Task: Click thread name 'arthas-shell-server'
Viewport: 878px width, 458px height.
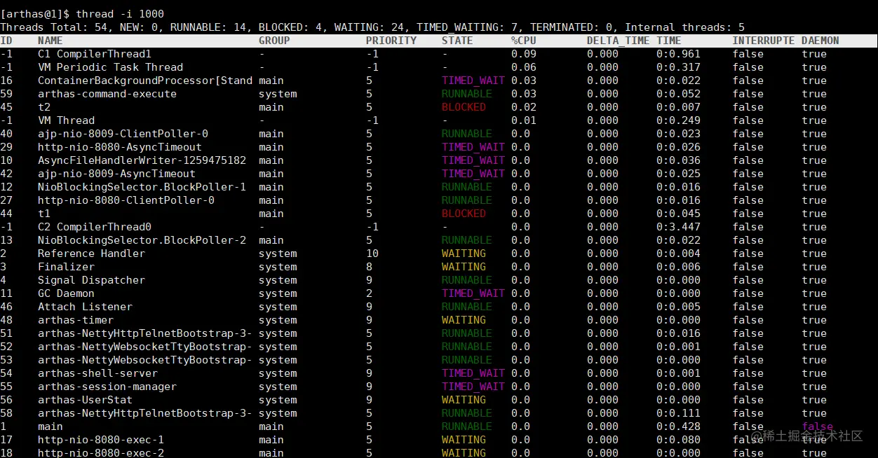Action: tap(97, 373)
